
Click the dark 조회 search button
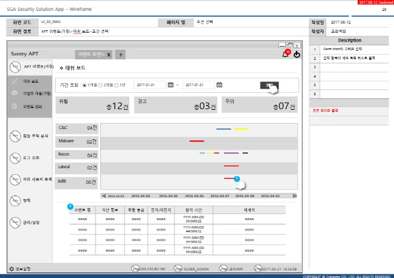coord(268,85)
